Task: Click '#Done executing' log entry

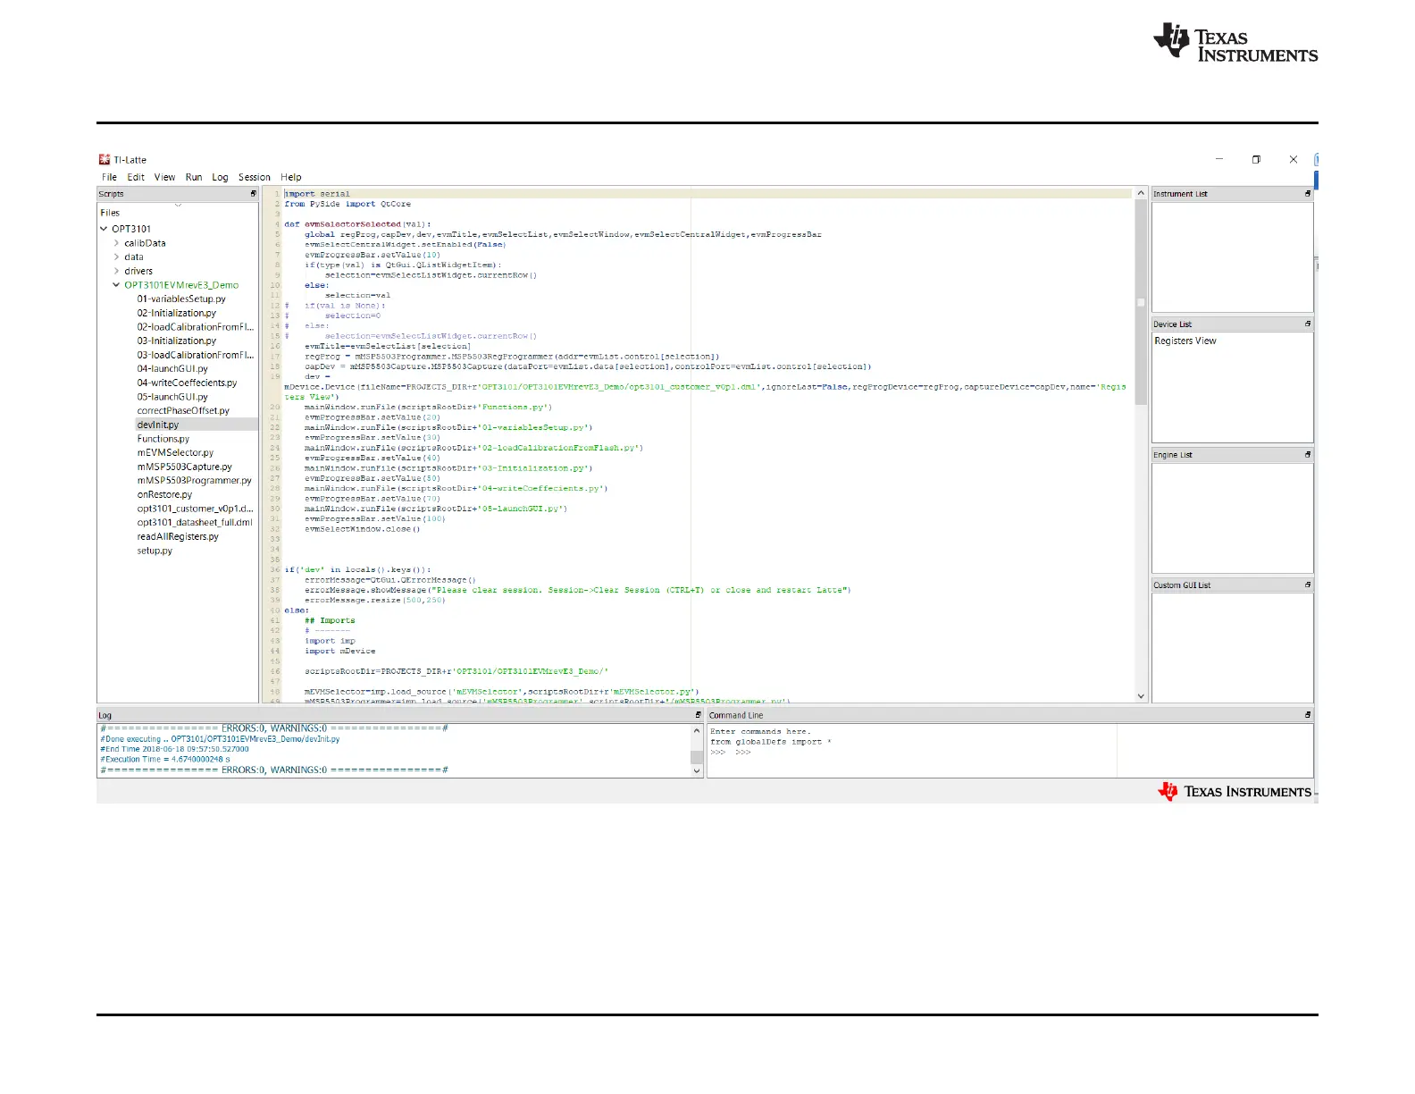Action: (x=220, y=739)
